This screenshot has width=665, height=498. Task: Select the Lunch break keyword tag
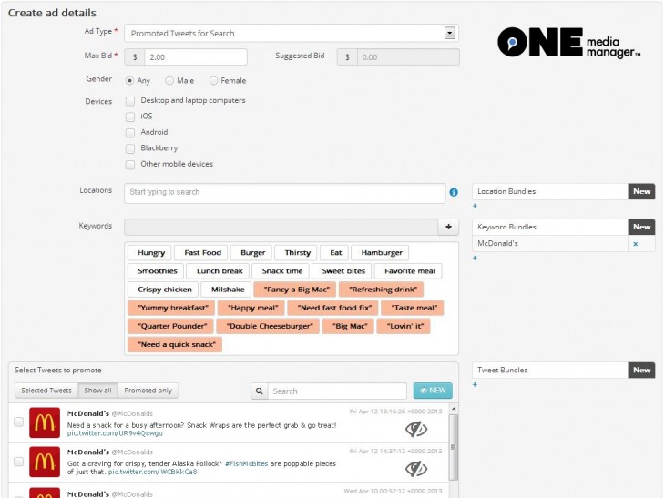(x=220, y=271)
